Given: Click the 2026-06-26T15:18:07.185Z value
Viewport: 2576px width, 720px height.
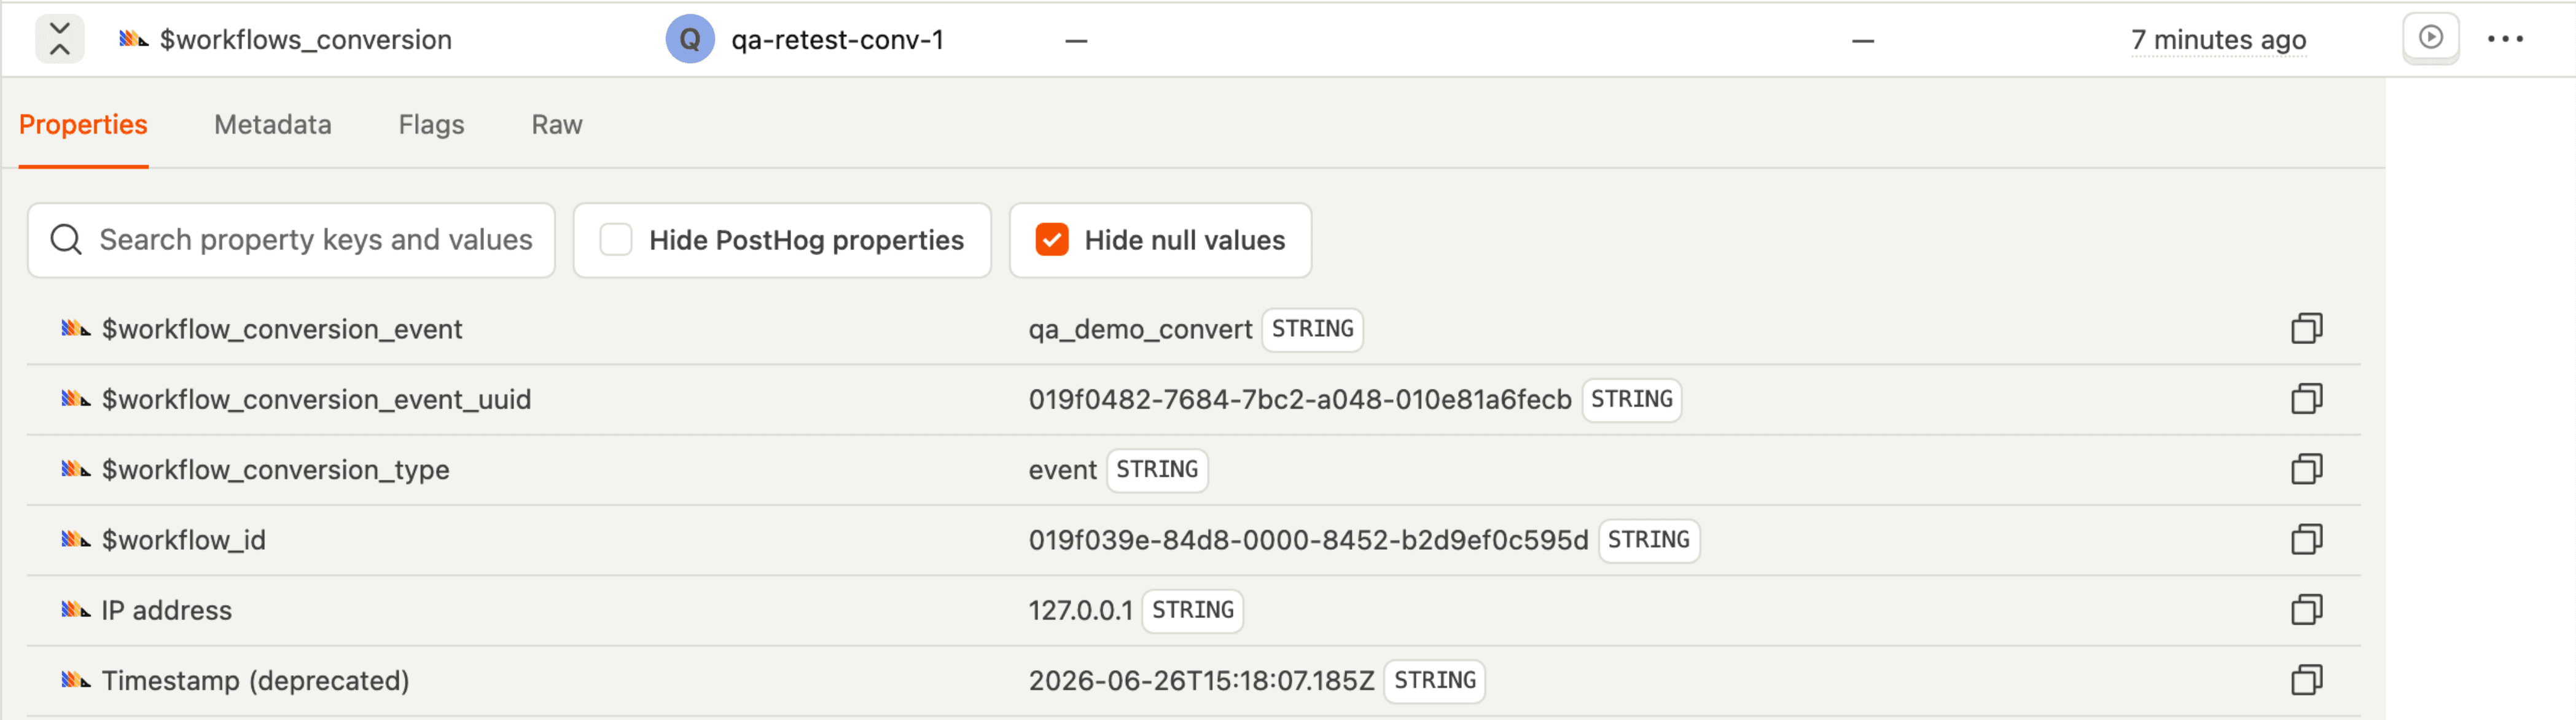Looking at the screenshot, I should tap(1201, 680).
